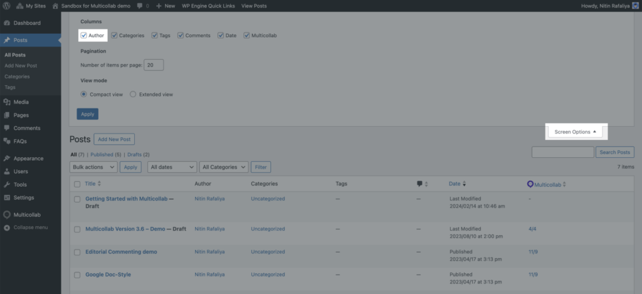
Task: Collapse the Screen Options tab
Action: click(x=576, y=132)
